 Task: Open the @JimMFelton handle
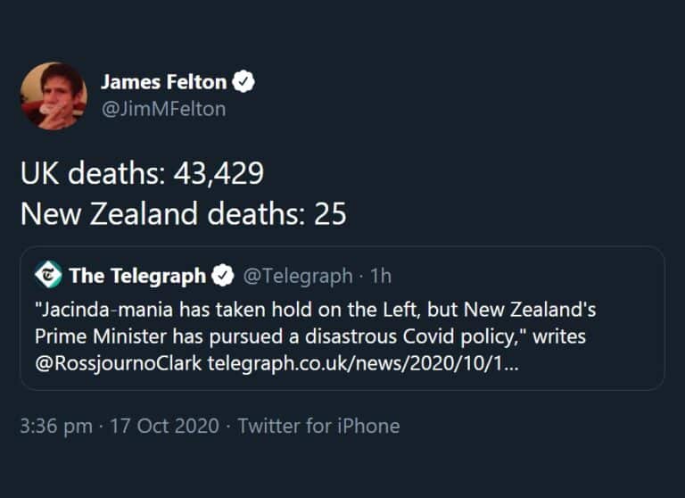[163, 109]
